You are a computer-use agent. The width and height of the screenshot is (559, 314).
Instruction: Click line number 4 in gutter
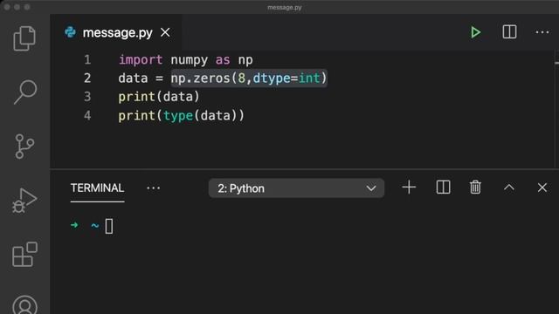click(87, 115)
